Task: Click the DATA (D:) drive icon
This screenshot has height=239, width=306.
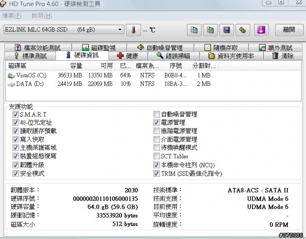Action: [x=11, y=84]
